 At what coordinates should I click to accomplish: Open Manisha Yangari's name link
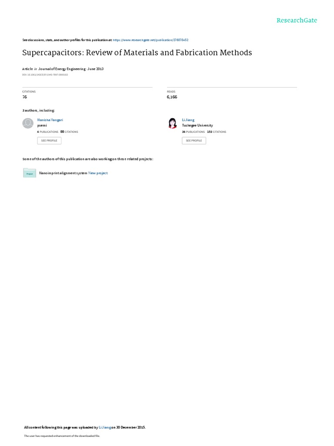point(50,120)
